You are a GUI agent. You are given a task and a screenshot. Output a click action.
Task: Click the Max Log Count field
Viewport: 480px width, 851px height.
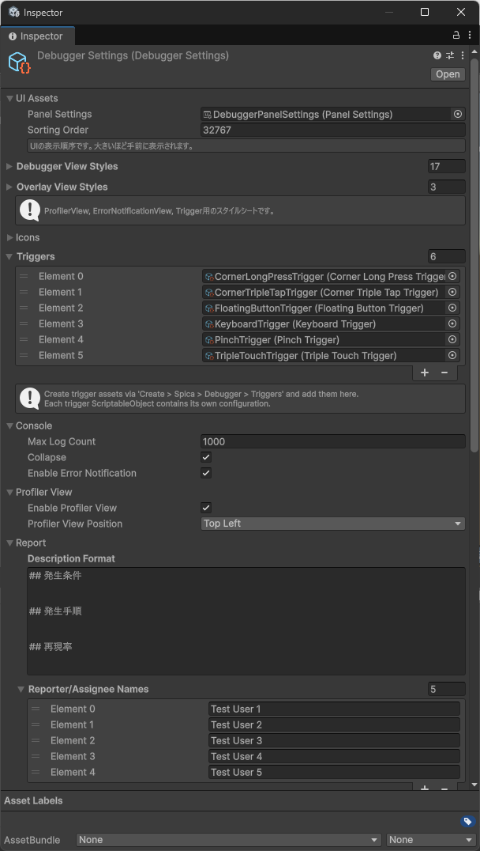click(x=332, y=441)
